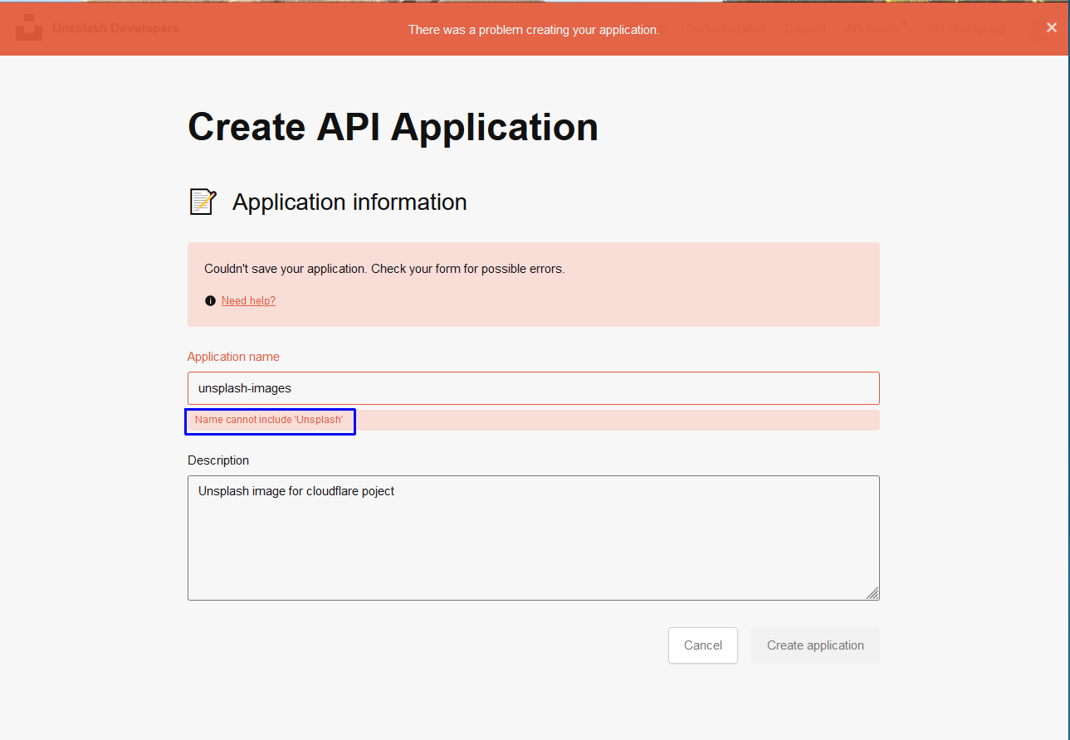Cancel creating the application
1070x740 pixels.
703,645
